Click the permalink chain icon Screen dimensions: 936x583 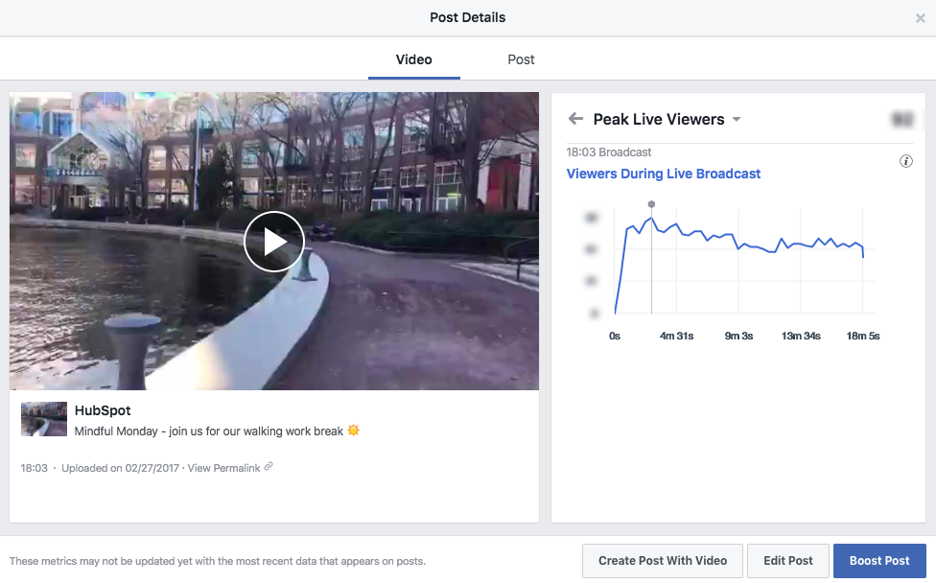(267, 466)
